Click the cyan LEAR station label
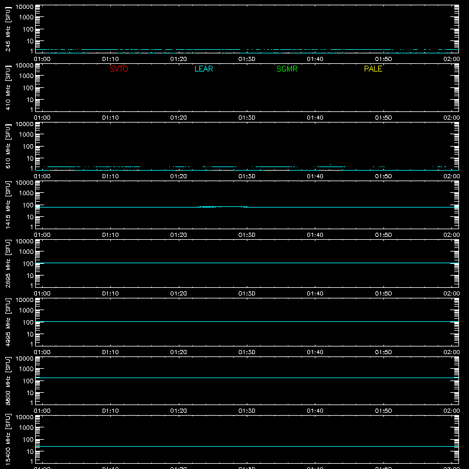Image resolution: width=469 pixels, height=469 pixels. (203, 69)
